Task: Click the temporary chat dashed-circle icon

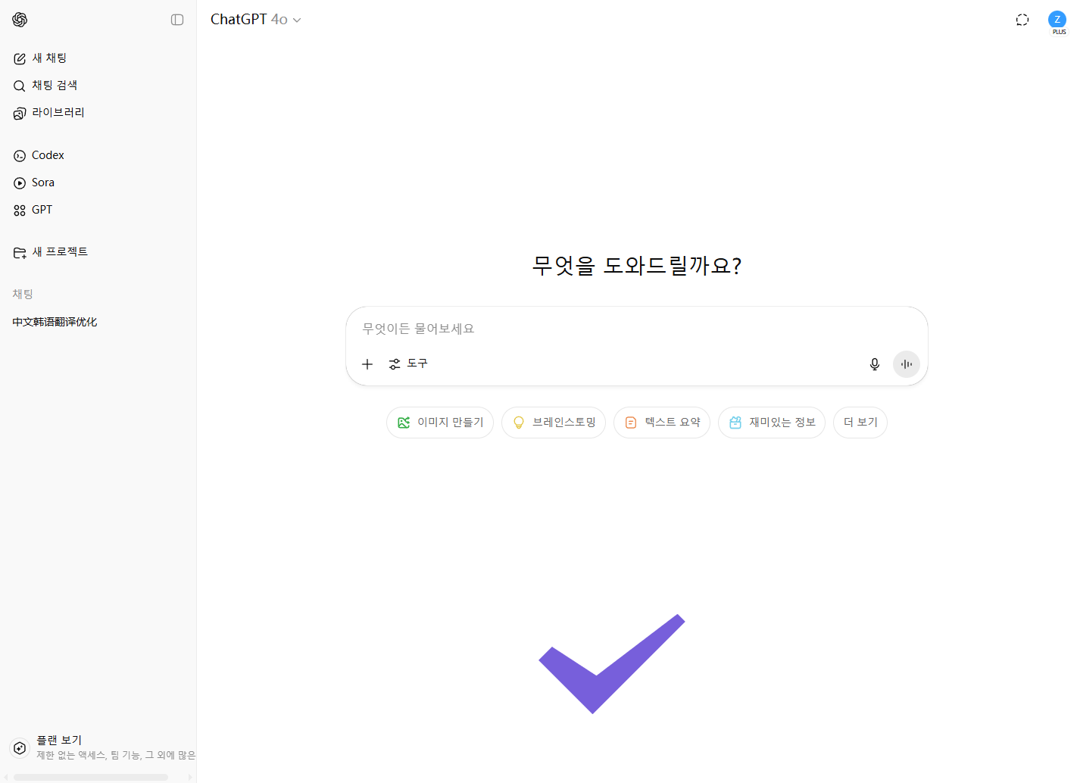Action: 1022,20
